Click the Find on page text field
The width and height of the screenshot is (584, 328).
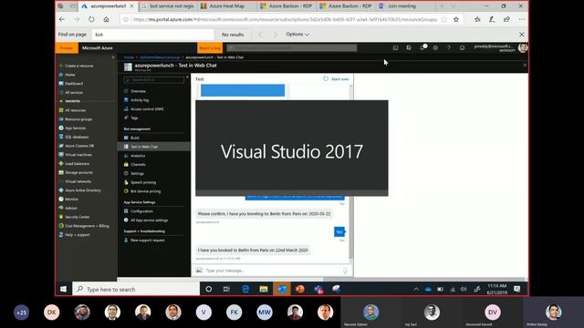[152, 35]
